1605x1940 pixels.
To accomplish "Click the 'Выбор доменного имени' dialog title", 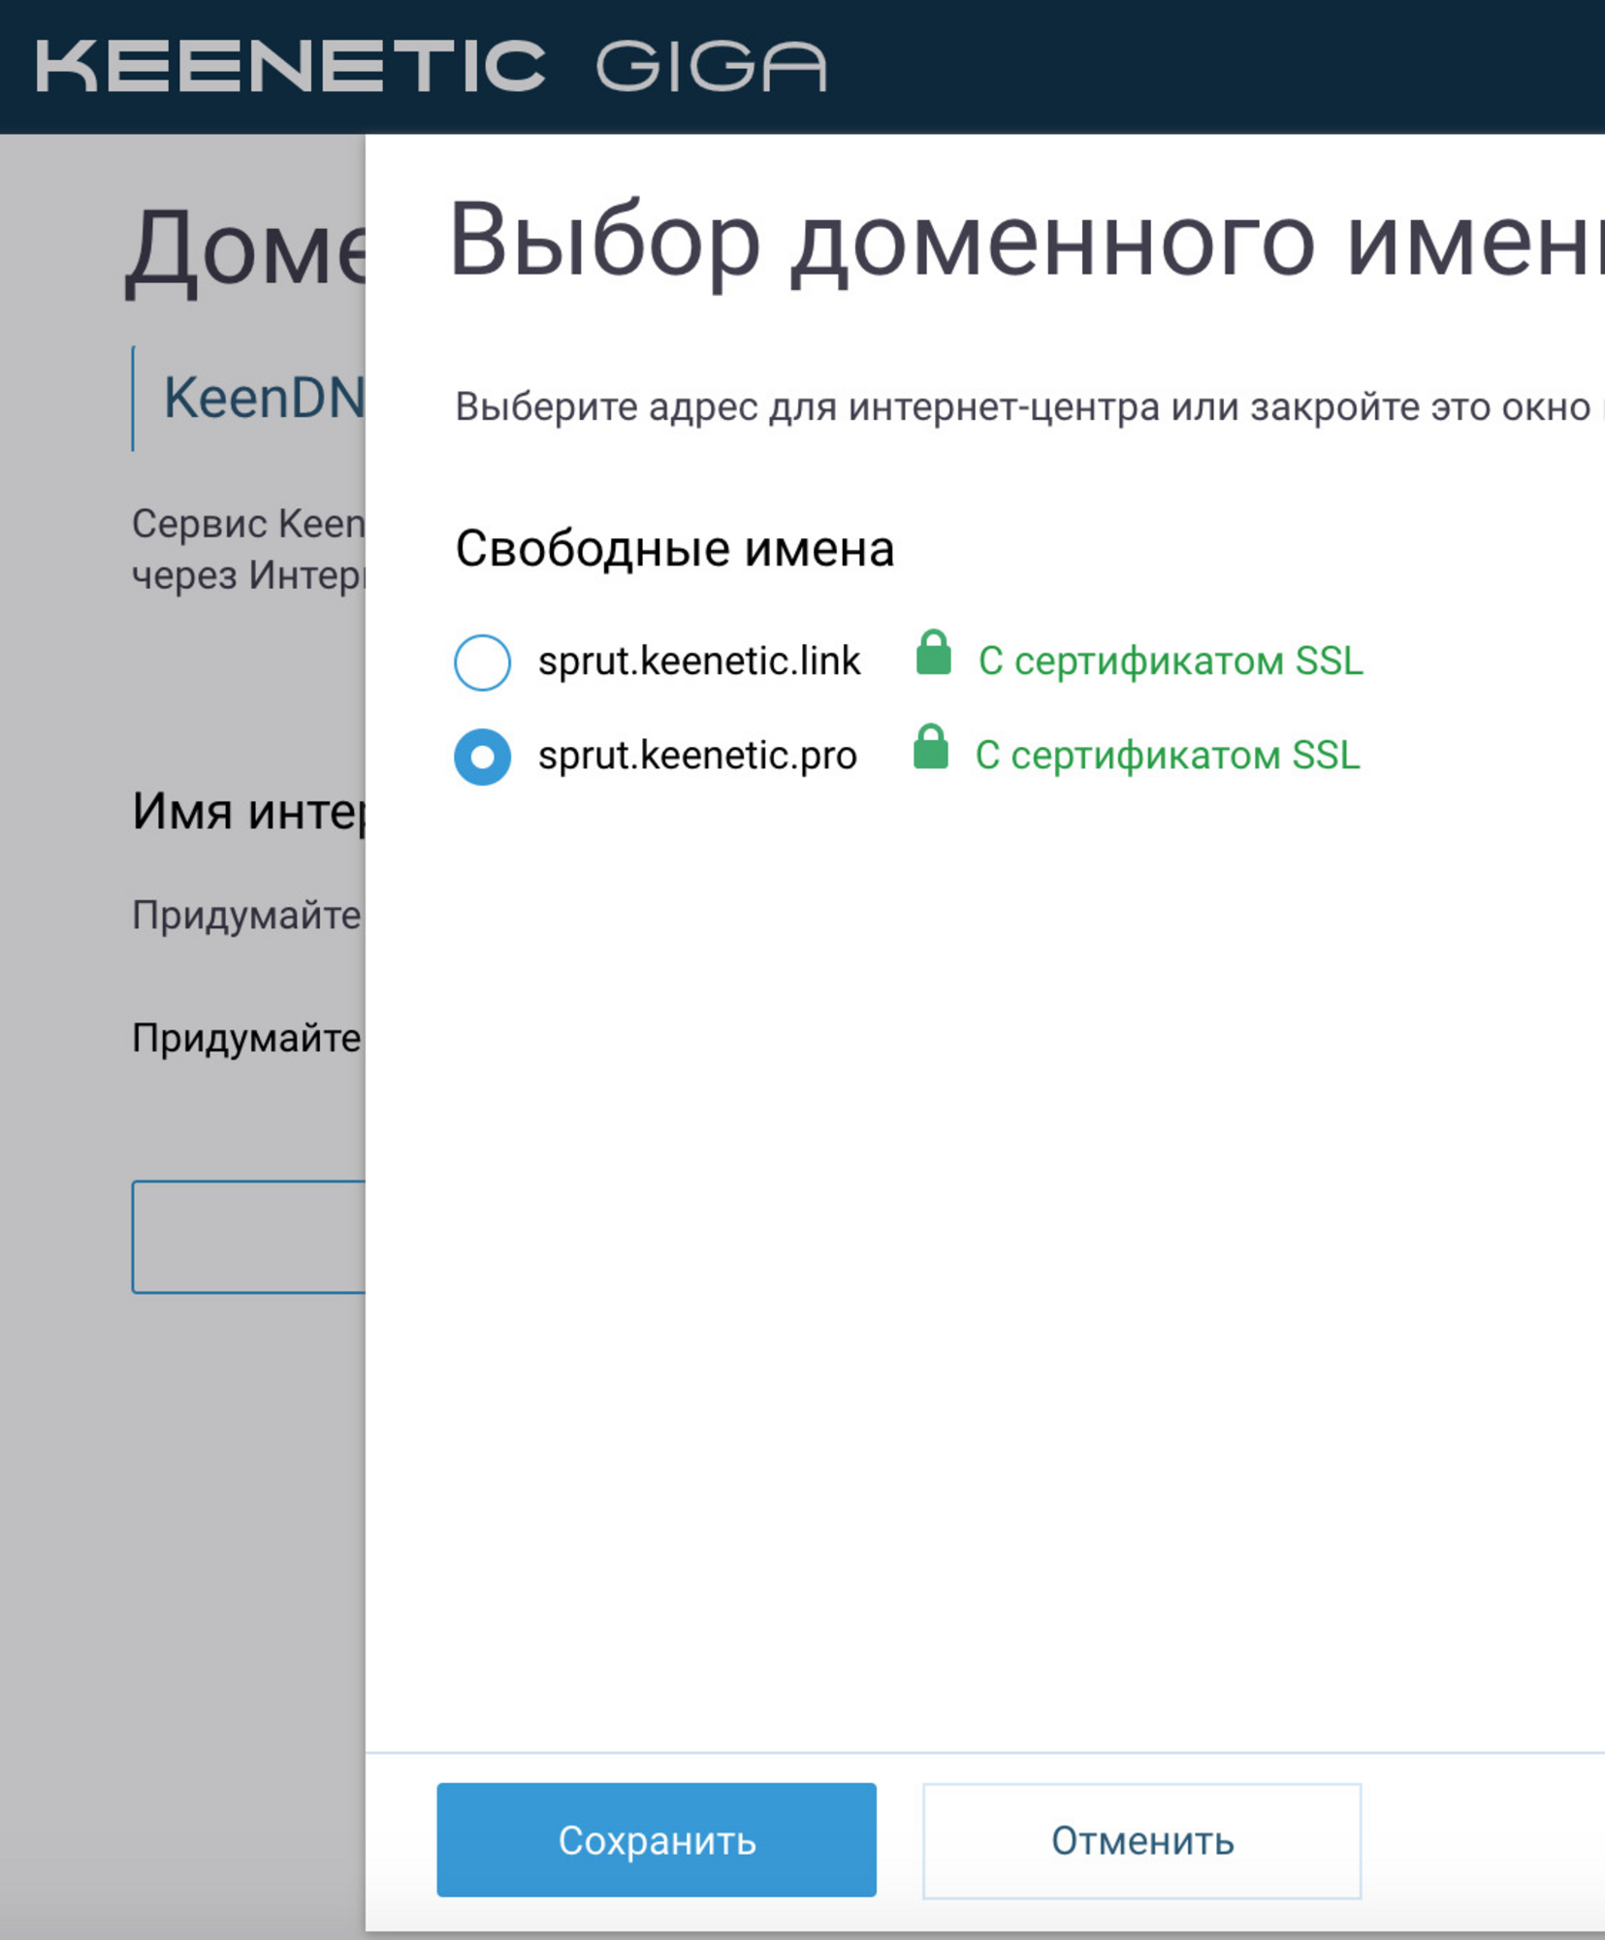I will click(x=1023, y=242).
